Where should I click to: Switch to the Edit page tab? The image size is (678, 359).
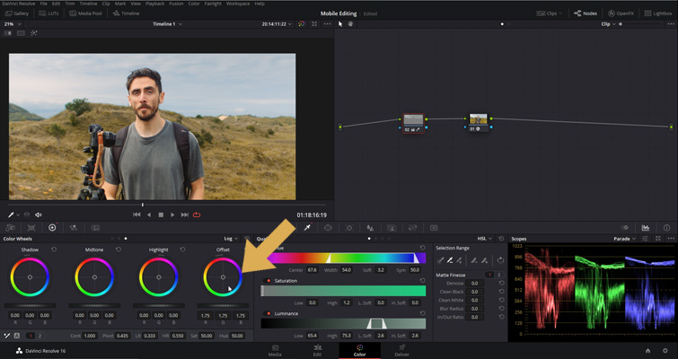317,350
